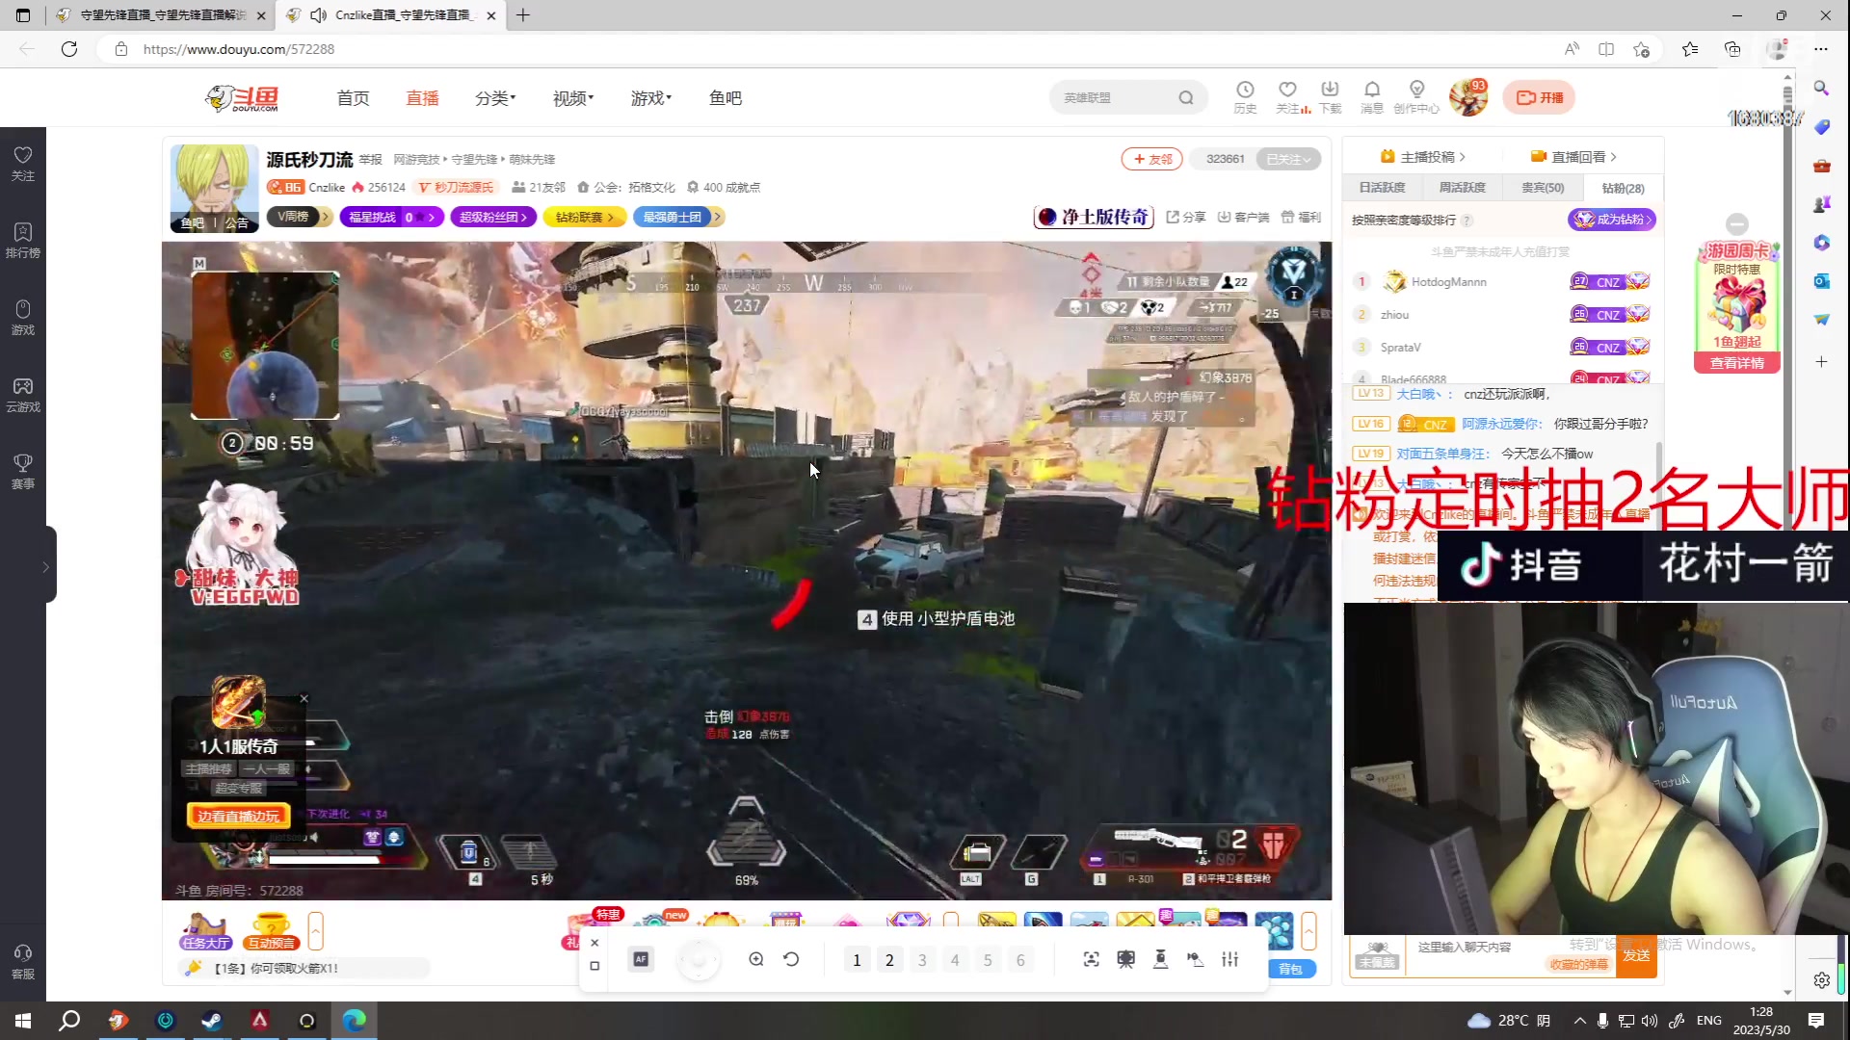Expand the 福星挑战 challenge badge
This screenshot has width=1850, height=1040.
392,217
